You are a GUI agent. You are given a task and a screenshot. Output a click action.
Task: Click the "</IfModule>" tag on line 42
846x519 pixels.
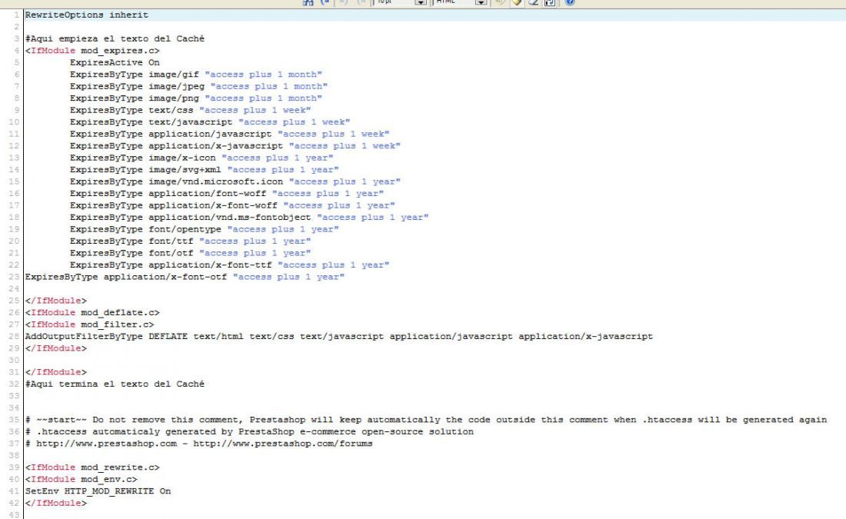coord(55,503)
